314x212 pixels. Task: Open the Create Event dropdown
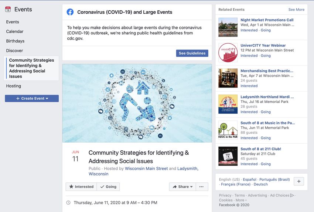point(32,99)
